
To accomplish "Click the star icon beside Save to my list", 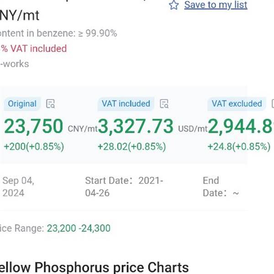I will [x=174, y=5].
